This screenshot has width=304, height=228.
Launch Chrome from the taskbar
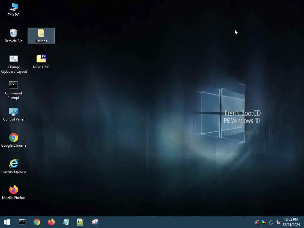pos(37,222)
